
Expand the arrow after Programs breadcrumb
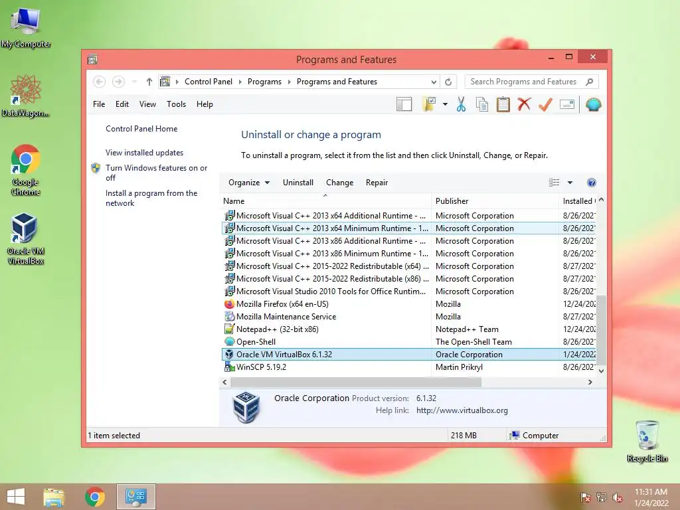pos(290,82)
